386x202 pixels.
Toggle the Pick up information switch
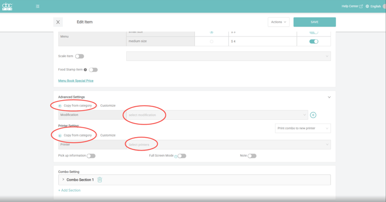coord(91,156)
